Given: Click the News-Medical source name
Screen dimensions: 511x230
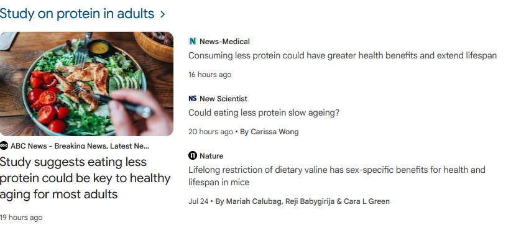Looking at the screenshot, I should [x=224, y=42].
